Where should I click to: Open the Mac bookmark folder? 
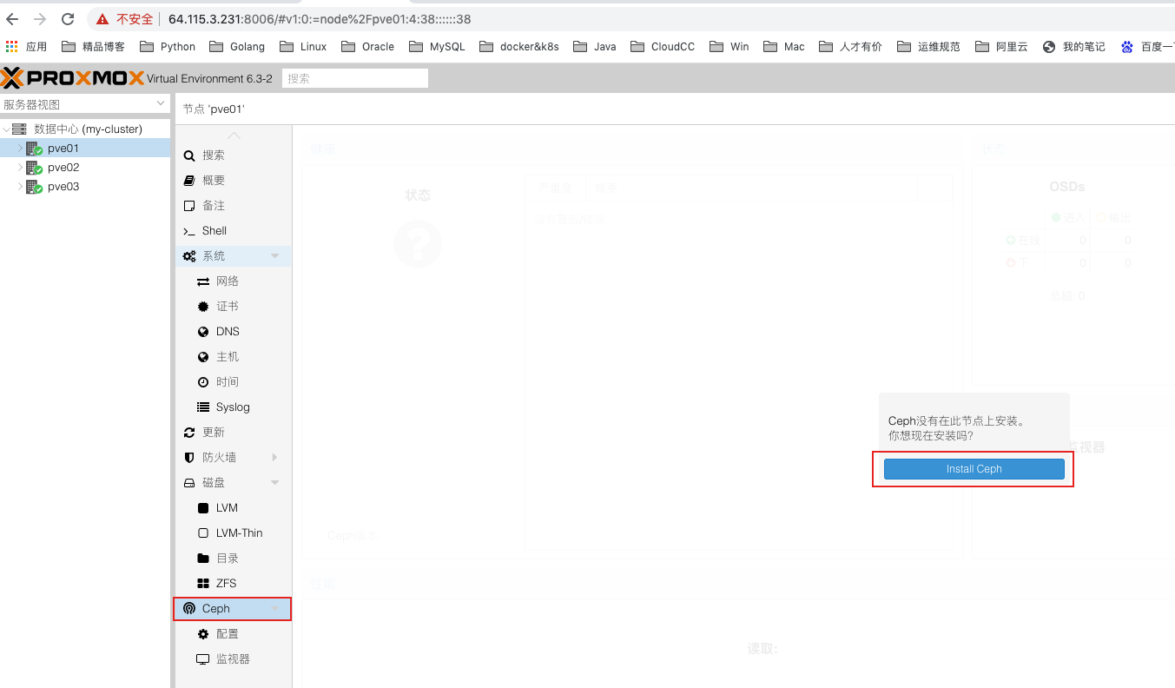(784, 47)
